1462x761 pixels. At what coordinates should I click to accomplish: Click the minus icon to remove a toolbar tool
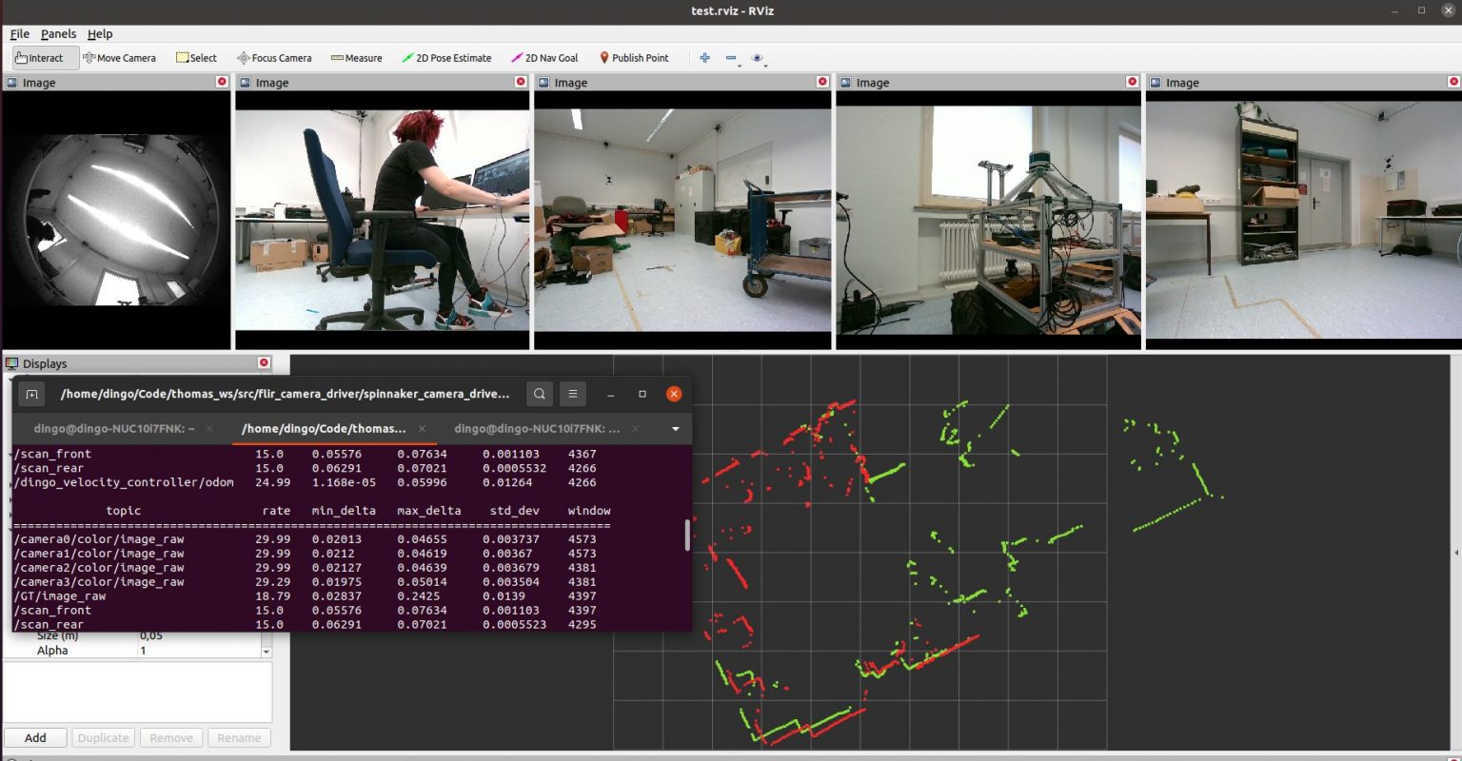point(730,58)
